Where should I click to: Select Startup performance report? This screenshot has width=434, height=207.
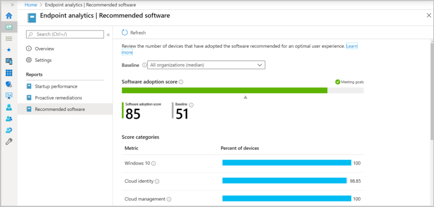[56, 86]
